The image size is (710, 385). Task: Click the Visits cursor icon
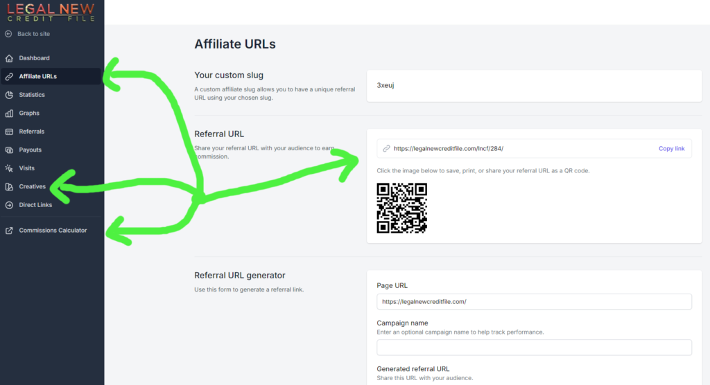(x=9, y=168)
